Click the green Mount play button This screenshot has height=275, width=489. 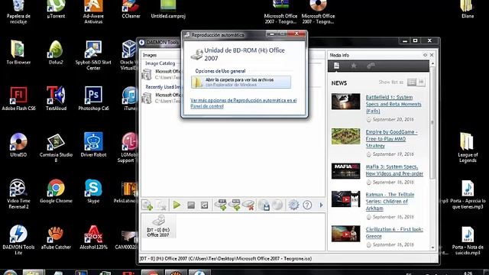[176, 205]
